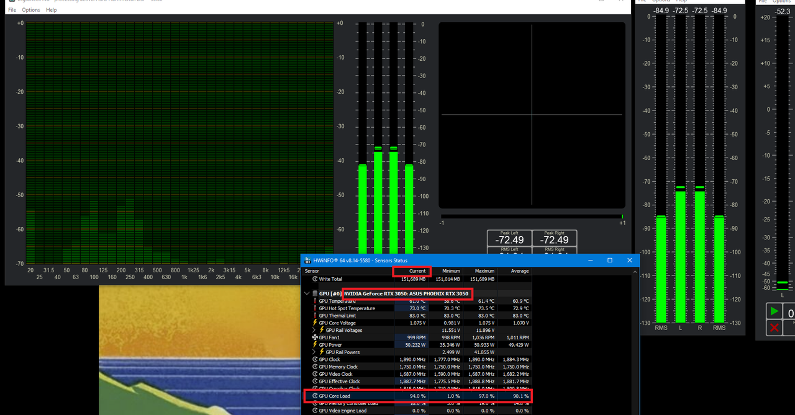Click GPU Rail Powers maximum 41.855 W
The width and height of the screenshot is (795, 415).
click(483, 352)
